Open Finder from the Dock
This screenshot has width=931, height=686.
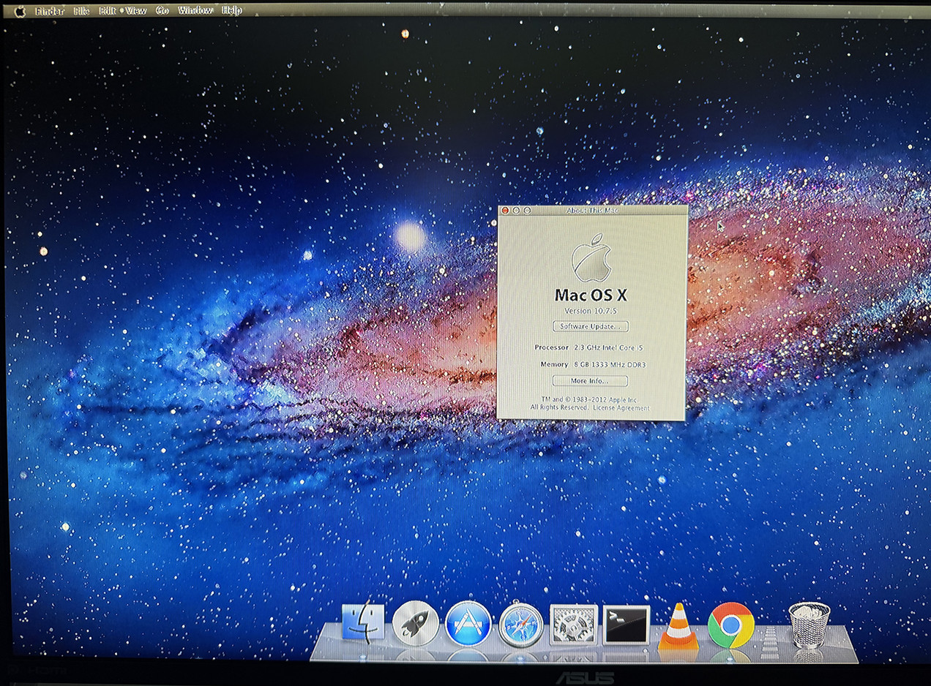coord(363,622)
